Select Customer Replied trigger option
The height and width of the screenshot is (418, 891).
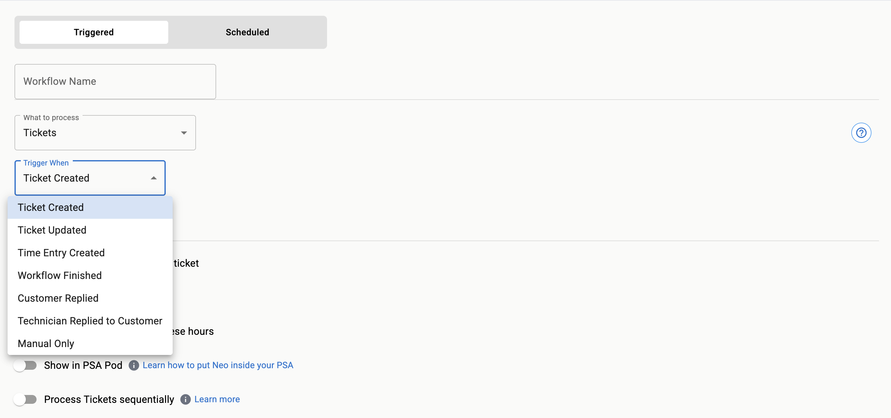58,298
